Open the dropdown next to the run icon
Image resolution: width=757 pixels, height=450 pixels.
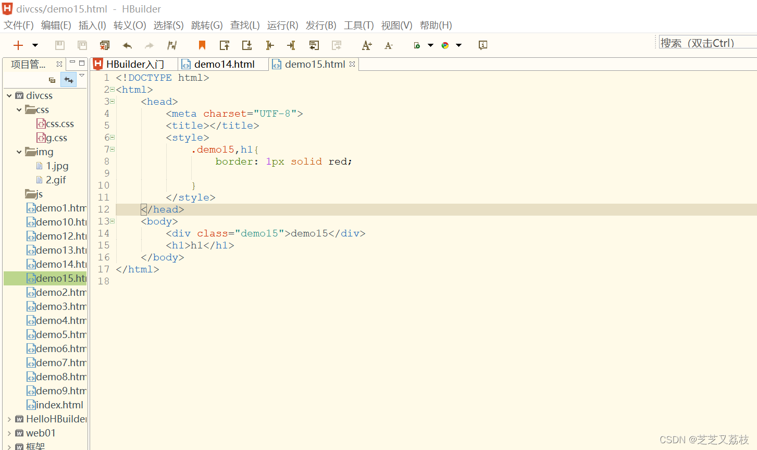(431, 45)
